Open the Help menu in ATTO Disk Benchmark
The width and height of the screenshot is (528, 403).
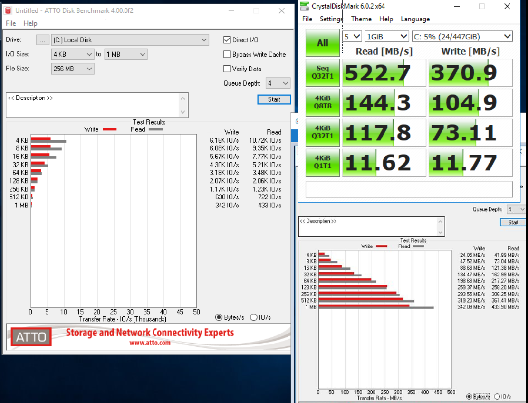[x=30, y=23]
